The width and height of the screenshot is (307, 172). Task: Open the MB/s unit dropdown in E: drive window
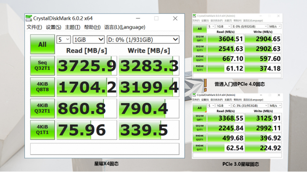click(275, 26)
